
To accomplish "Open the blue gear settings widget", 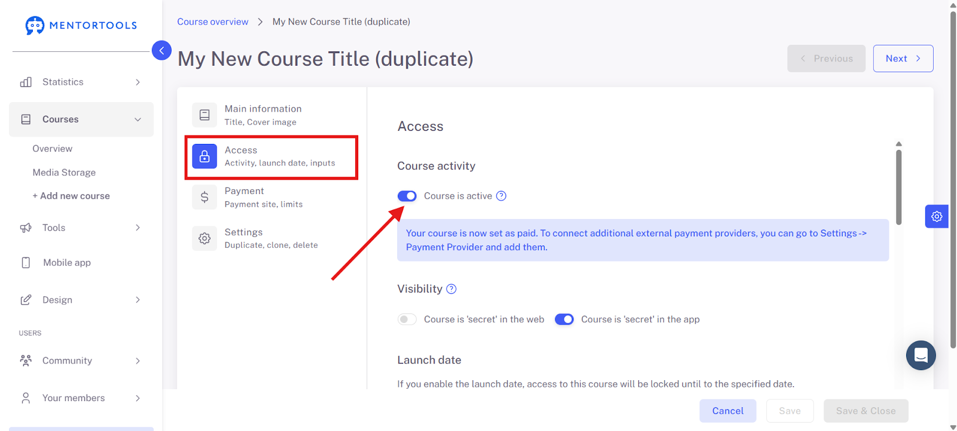I will 937,216.
